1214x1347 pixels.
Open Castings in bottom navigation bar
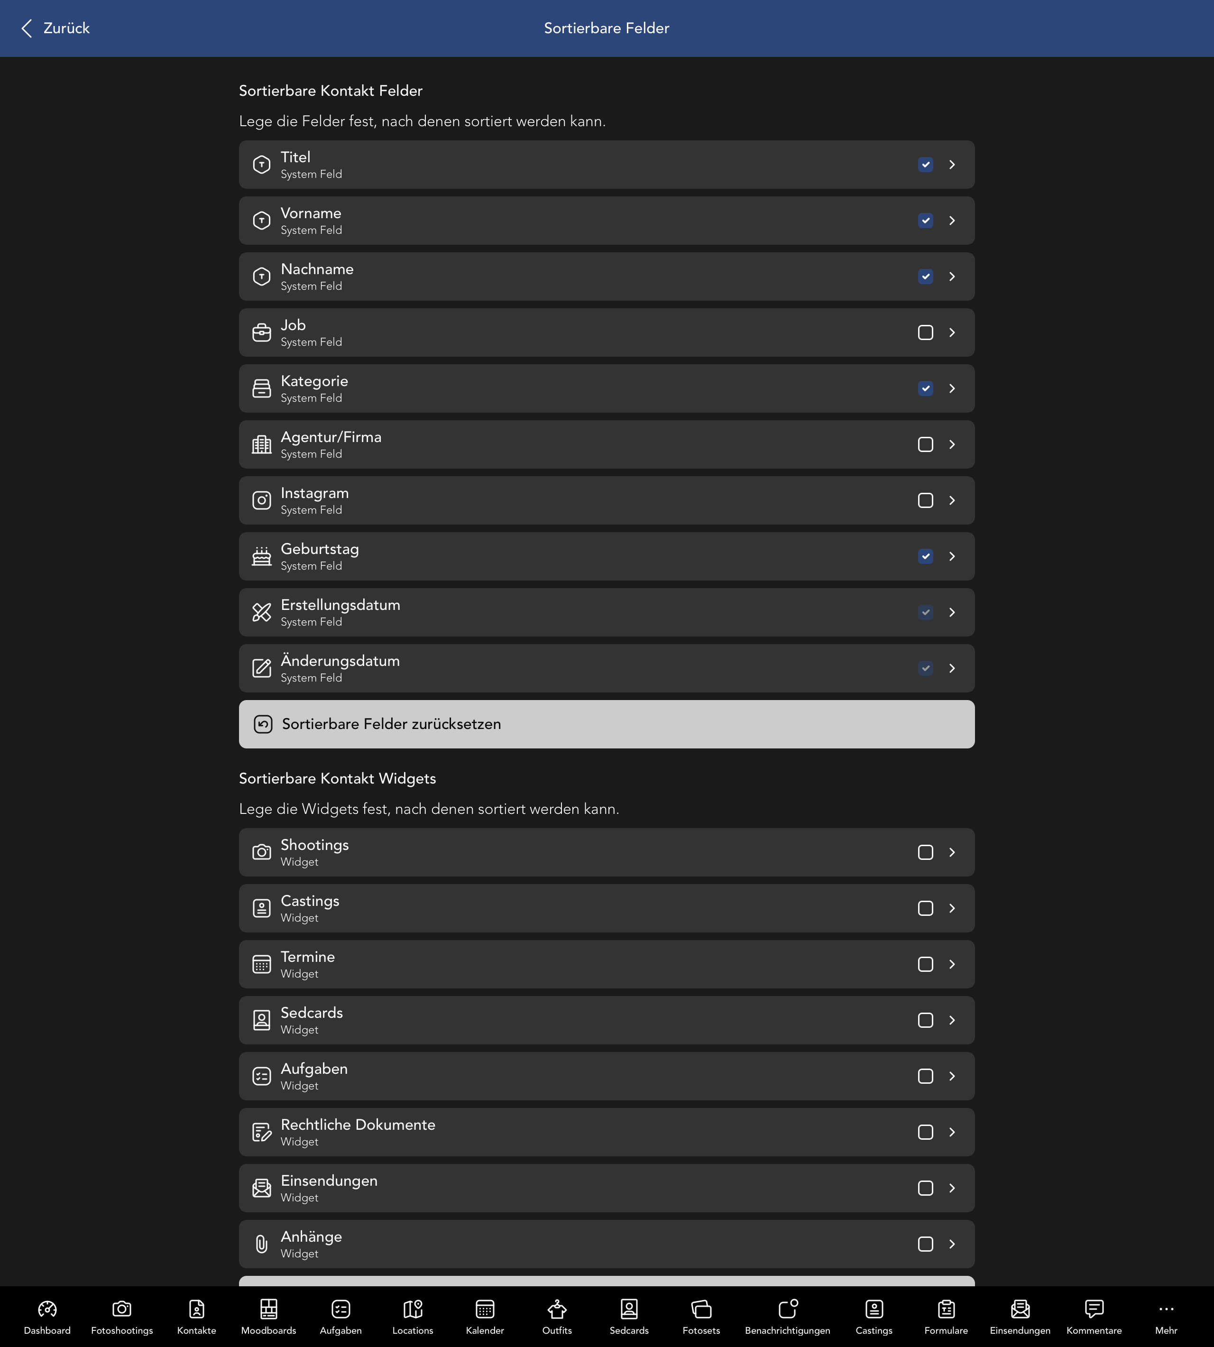874,1317
